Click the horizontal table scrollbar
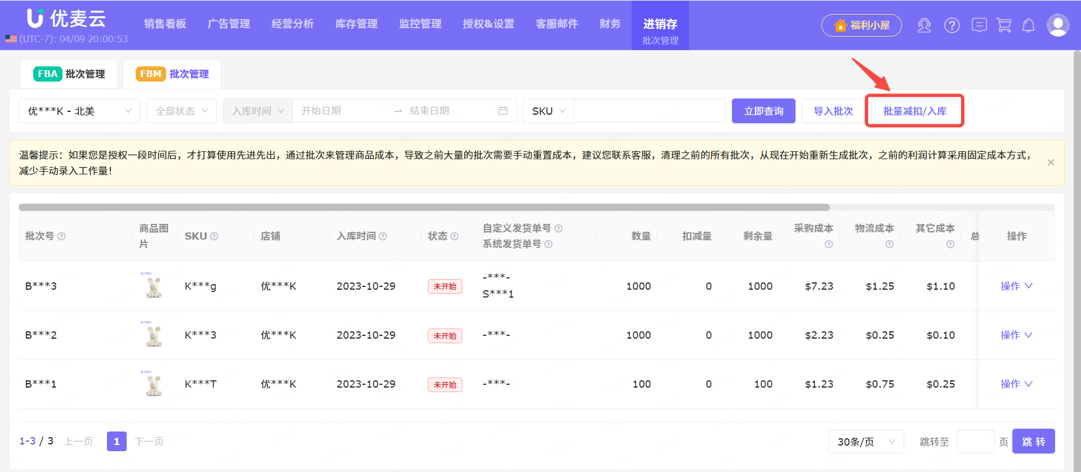The image size is (1081, 472). 423,207
